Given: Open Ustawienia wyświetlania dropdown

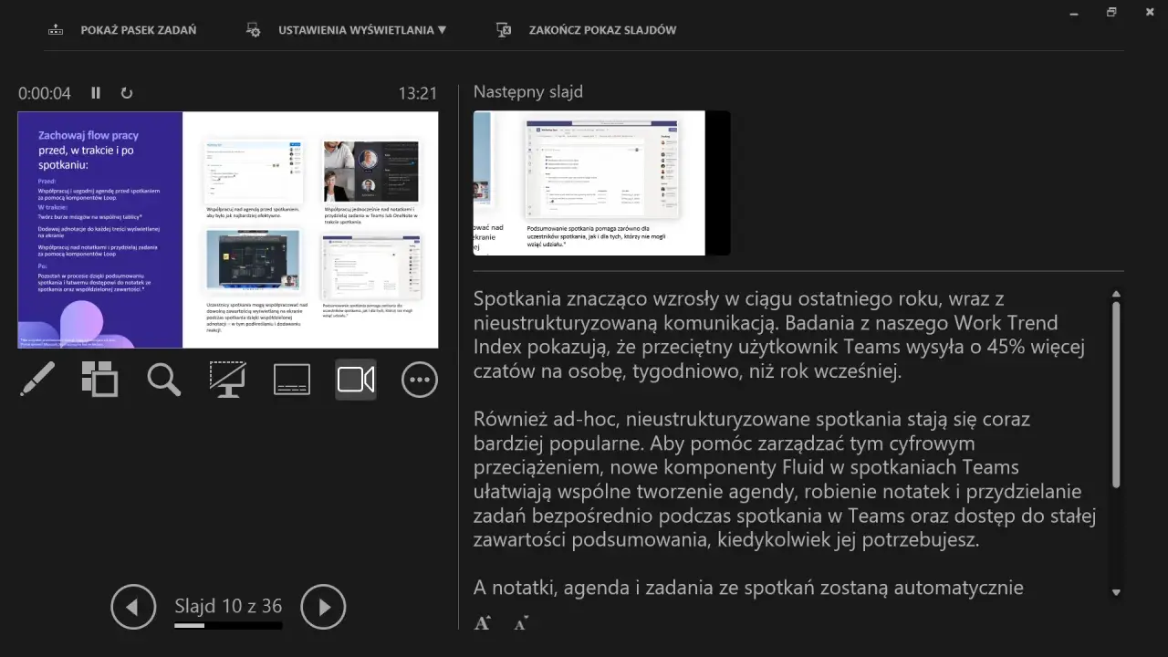Looking at the screenshot, I should coord(362,30).
